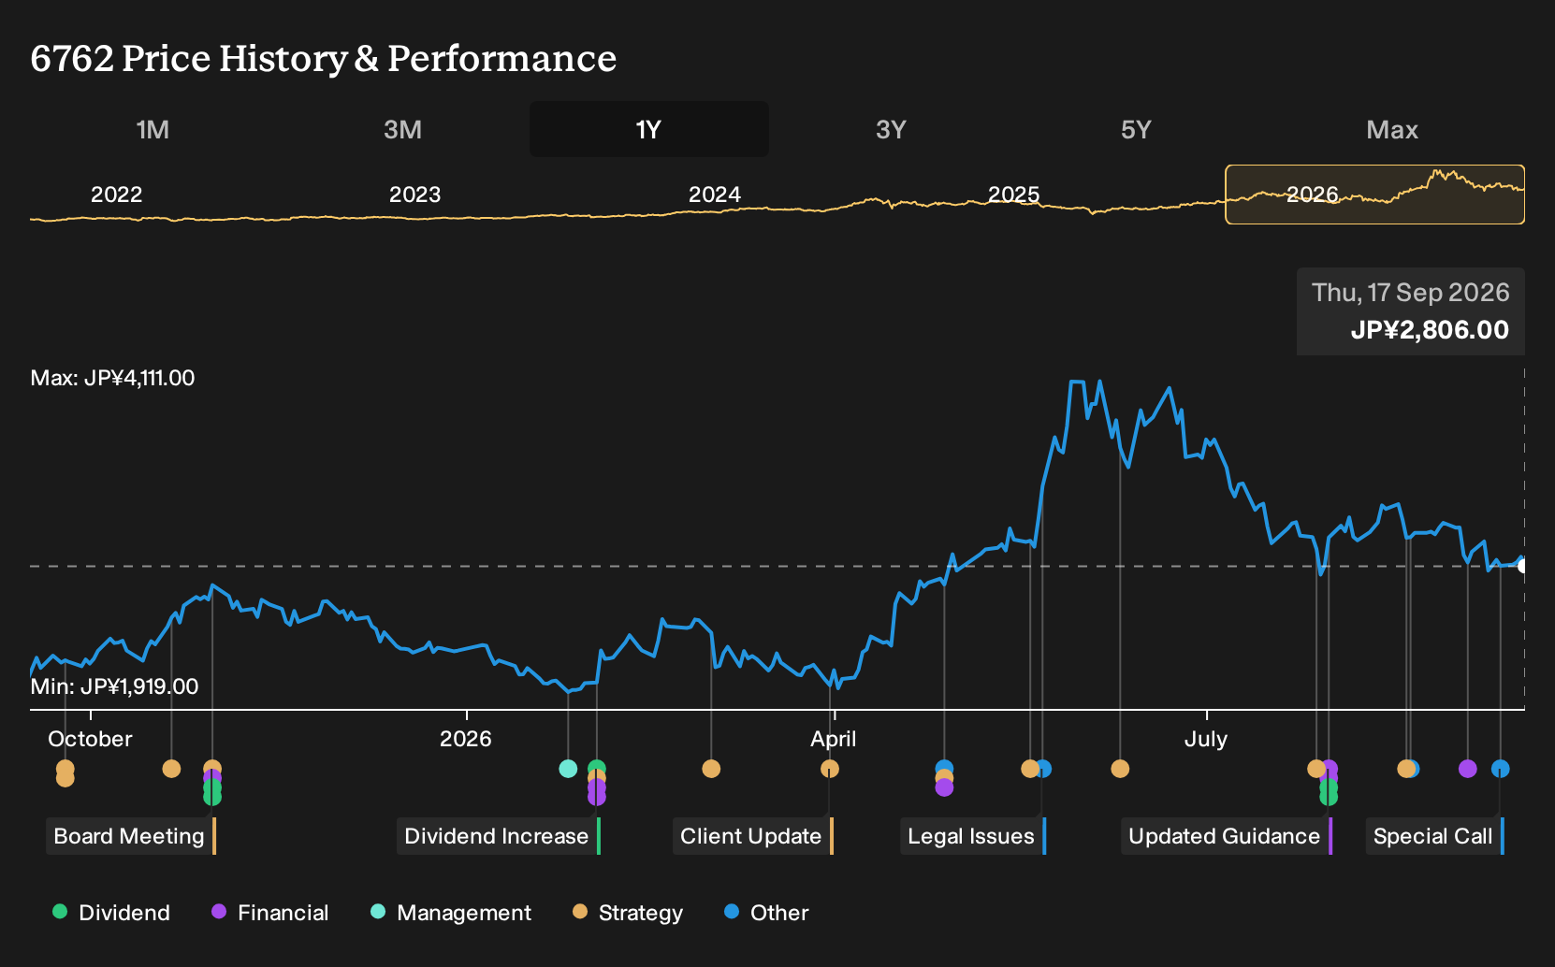
Task: Click the 2023 label in the overview strip
Action: tap(414, 195)
